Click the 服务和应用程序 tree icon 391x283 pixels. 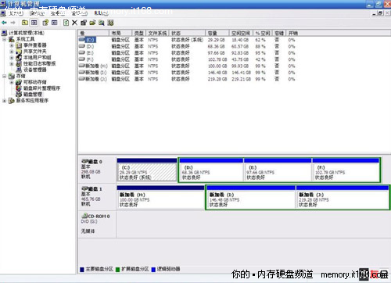(12, 101)
